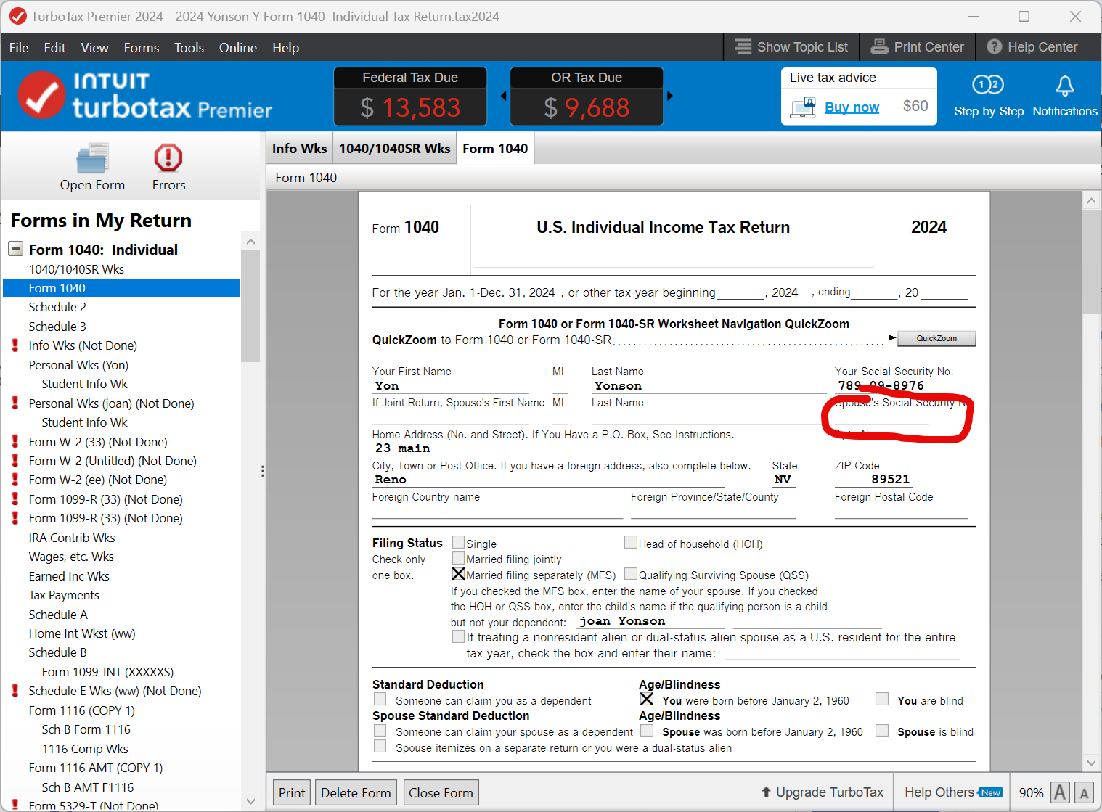Click error mark beside Form W-2 (ee)
Image resolution: width=1102 pixels, height=812 pixels.
click(15, 480)
